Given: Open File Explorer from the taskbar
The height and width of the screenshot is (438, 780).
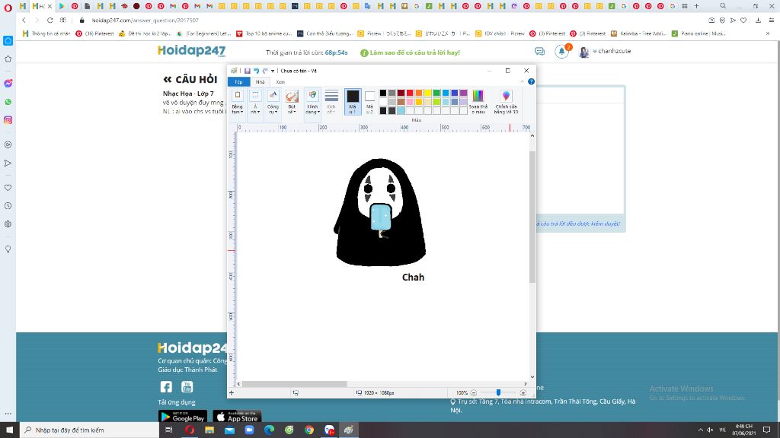Looking at the screenshot, I should coord(209,430).
